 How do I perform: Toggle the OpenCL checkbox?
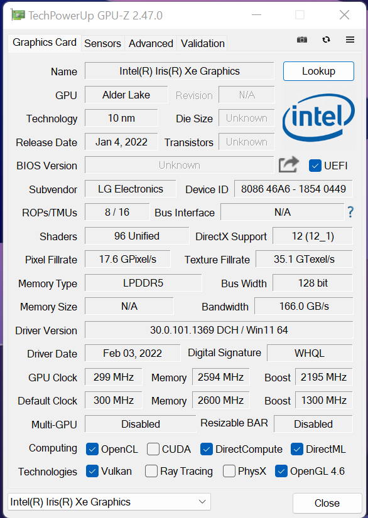point(92,449)
